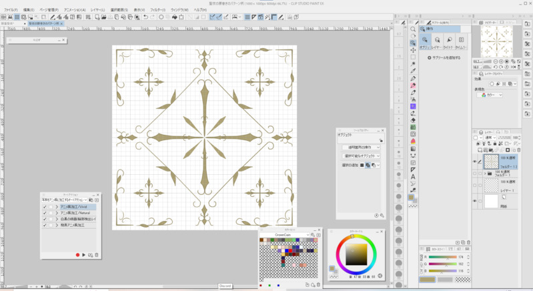Select the レイヤー選択 sub tool
Viewport: 533px width, 291px height.
click(x=437, y=42)
